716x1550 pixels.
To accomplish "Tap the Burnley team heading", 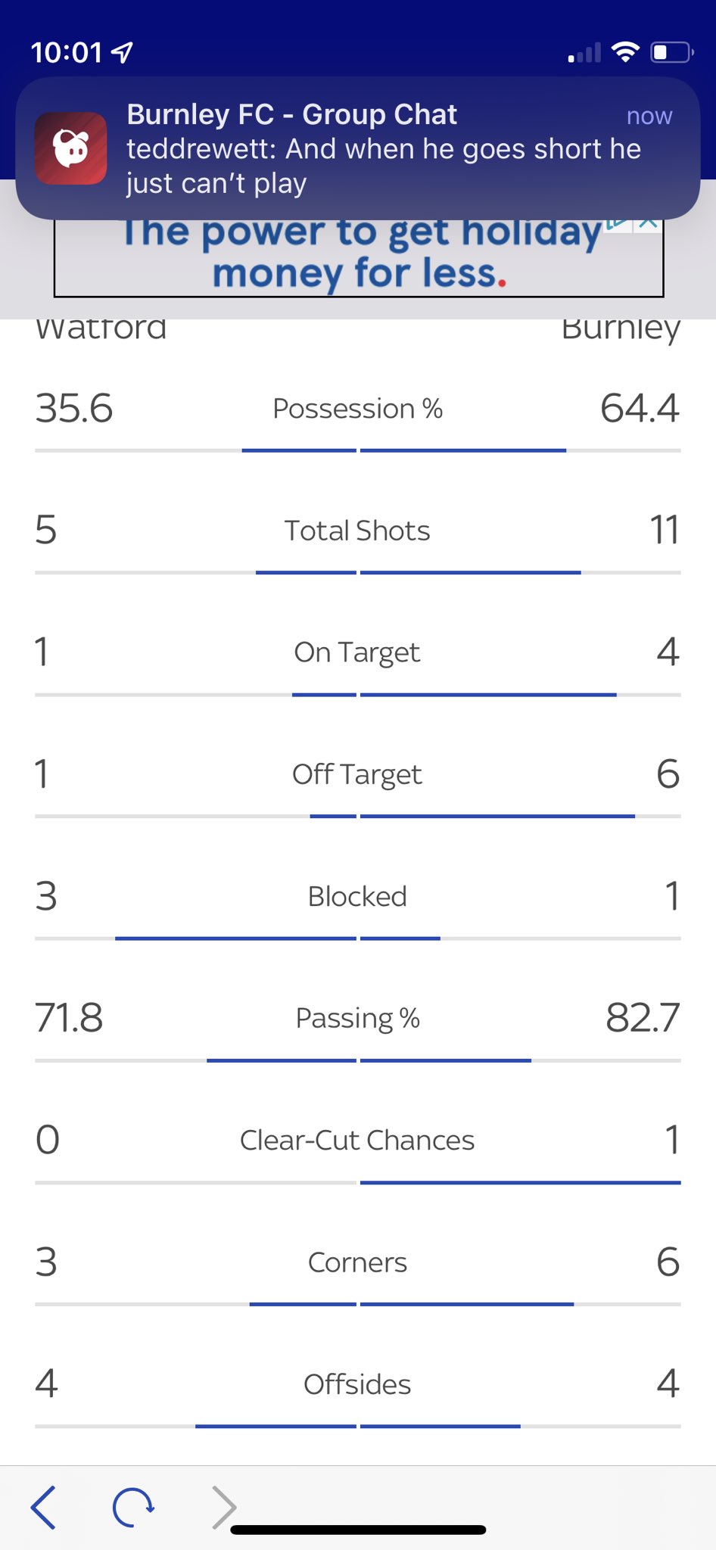I will click(620, 328).
